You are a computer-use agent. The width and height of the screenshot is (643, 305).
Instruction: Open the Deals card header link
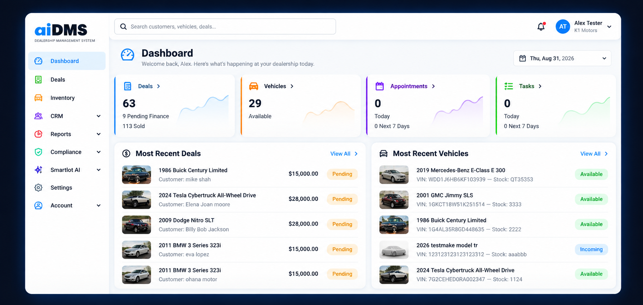(149, 86)
